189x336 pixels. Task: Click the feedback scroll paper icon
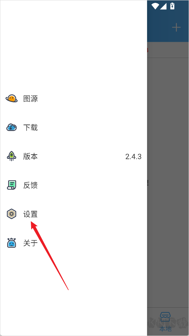11,185
